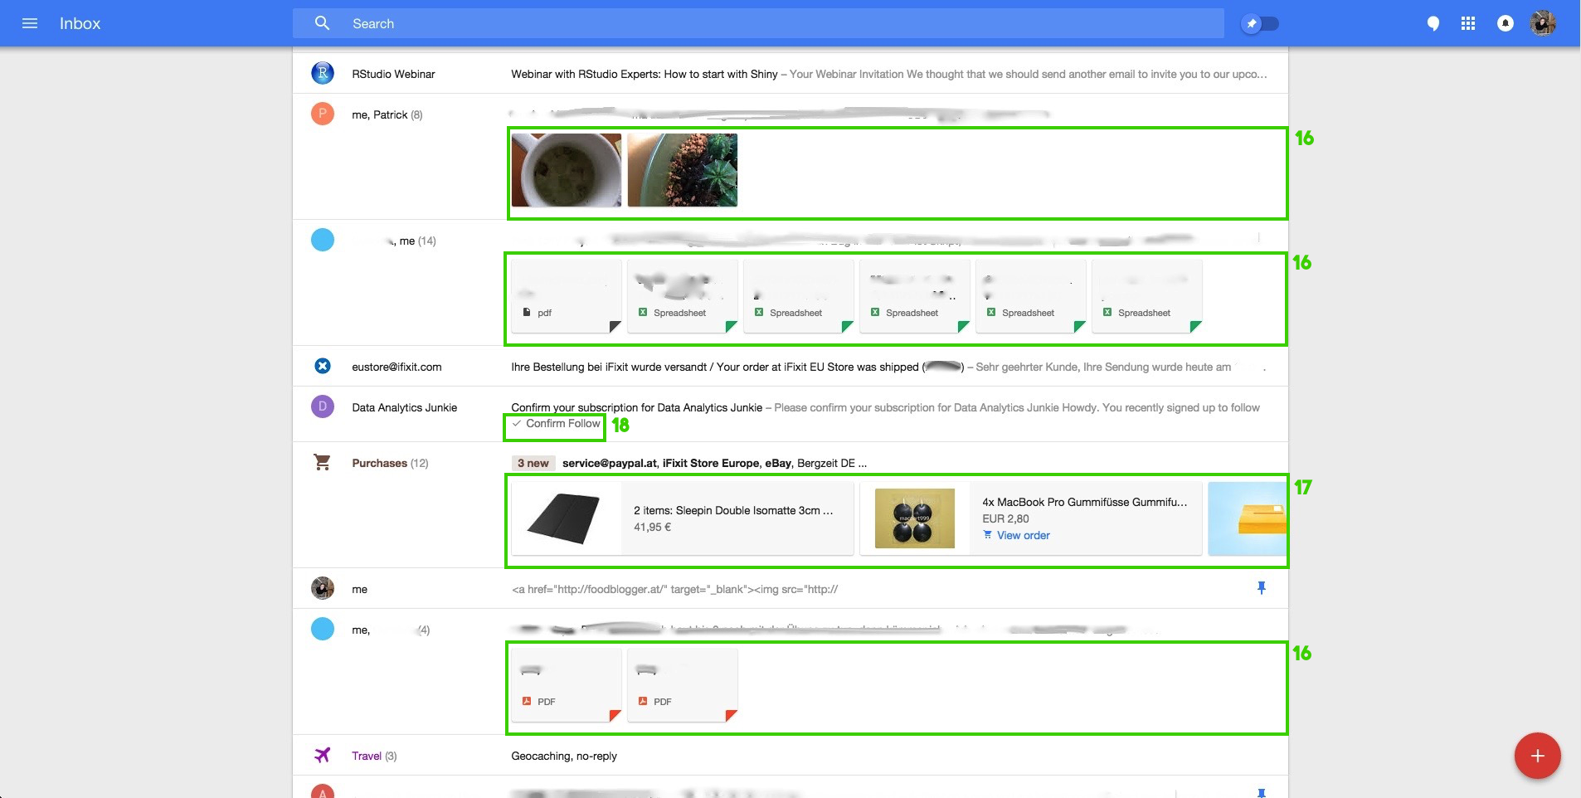The width and height of the screenshot is (1581, 798).
Task: Open the reminders lightbulb icon
Action: click(x=1433, y=23)
